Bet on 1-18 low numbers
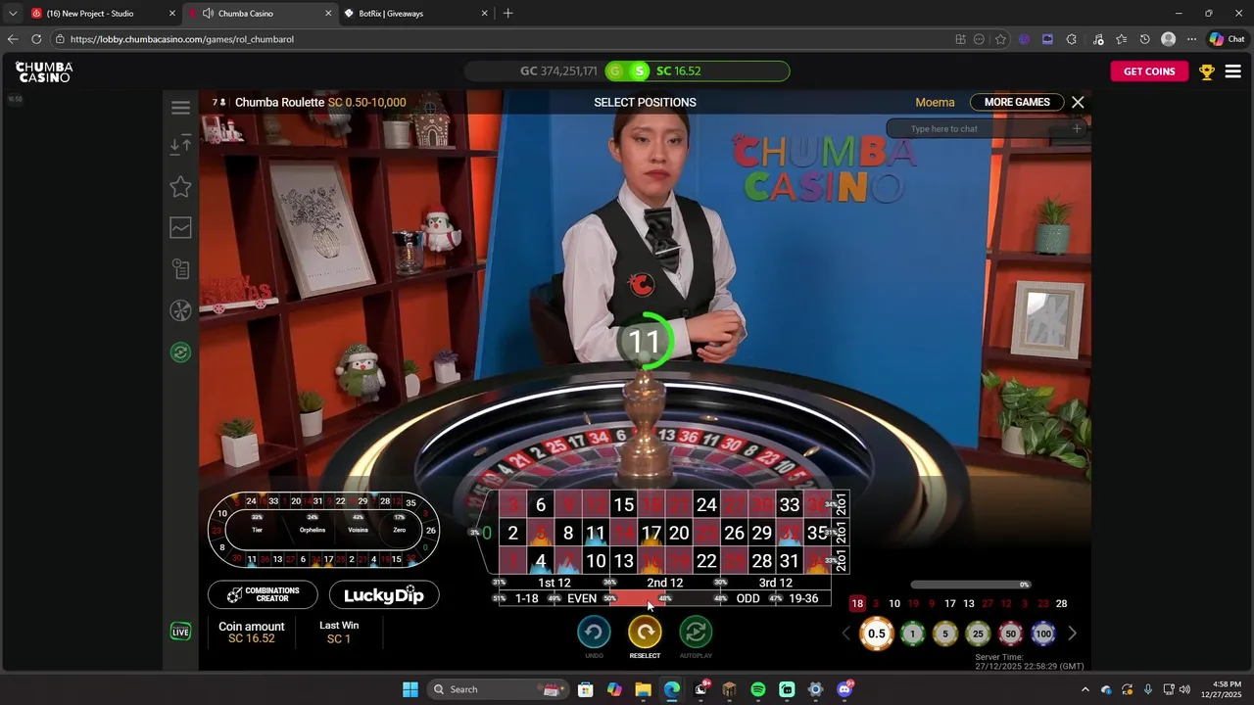 (x=527, y=598)
